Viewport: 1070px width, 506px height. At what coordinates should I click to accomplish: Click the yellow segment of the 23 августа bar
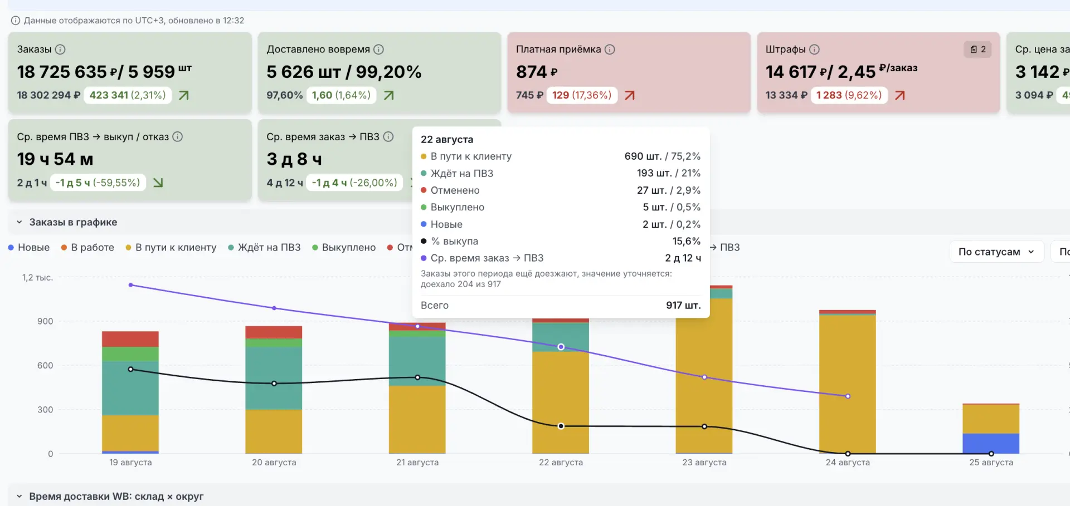pyautogui.click(x=704, y=376)
